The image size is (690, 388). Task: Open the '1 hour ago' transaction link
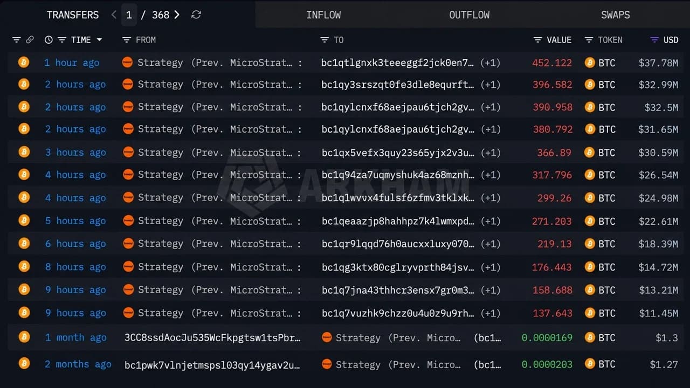(72, 63)
